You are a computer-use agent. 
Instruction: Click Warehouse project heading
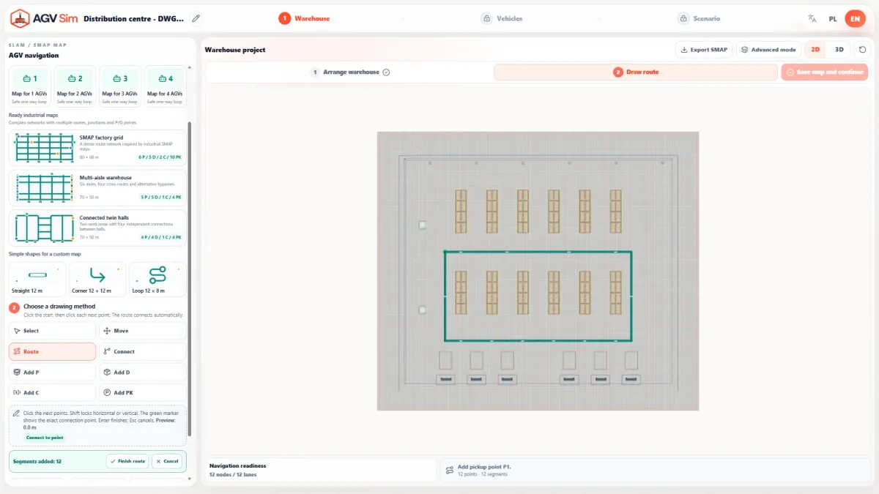point(235,50)
